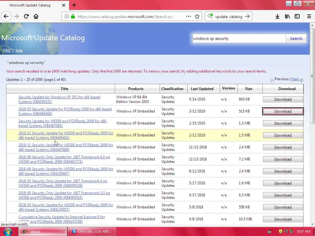
Task: Open the FAQ link
Action: (x=7, y=50)
